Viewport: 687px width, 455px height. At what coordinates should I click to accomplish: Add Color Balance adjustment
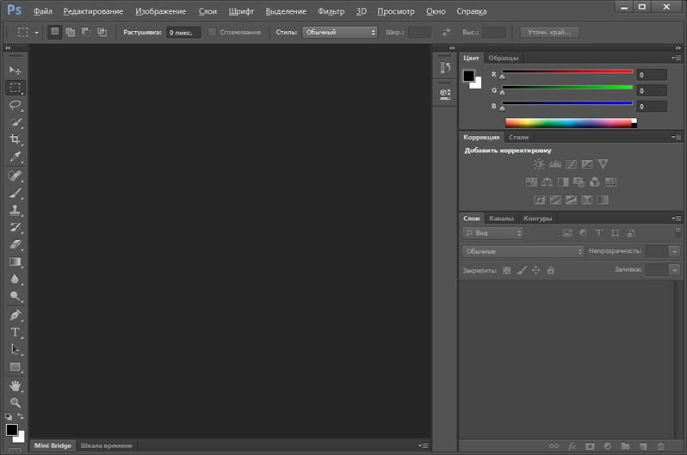pos(548,181)
